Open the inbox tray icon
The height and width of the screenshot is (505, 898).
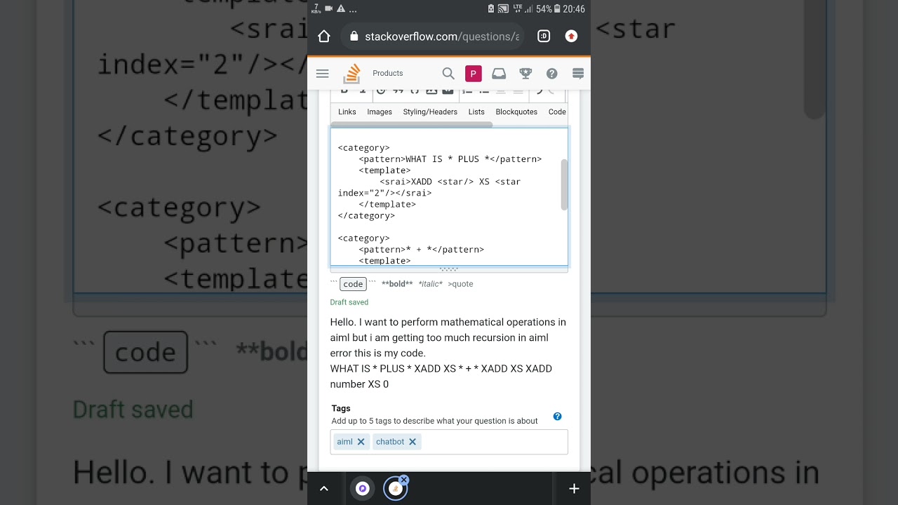click(499, 73)
